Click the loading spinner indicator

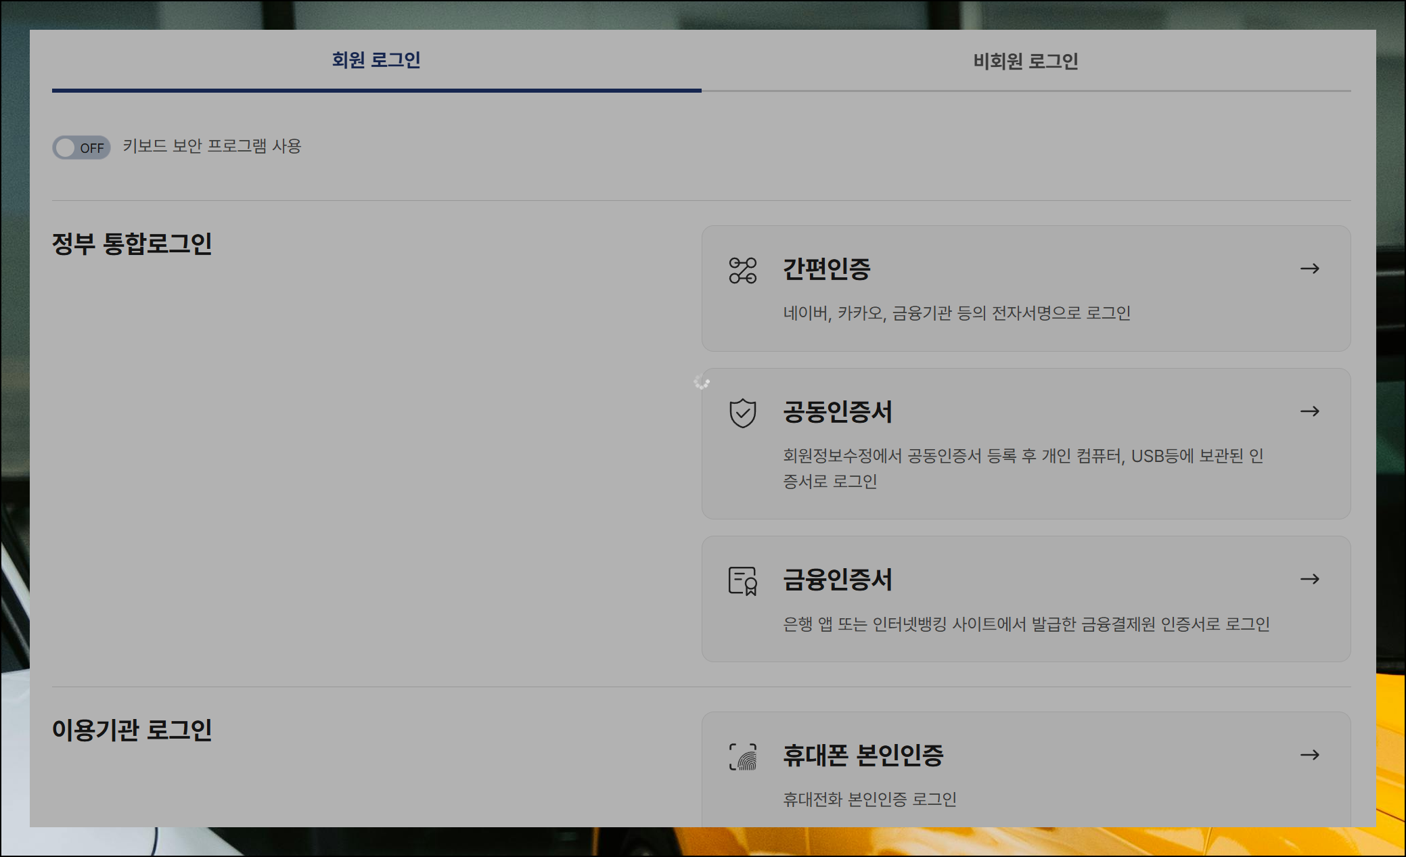click(x=701, y=383)
